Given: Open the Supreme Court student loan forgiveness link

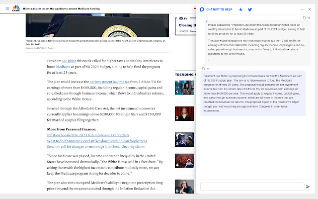Looking at the screenshot, I should tap(97, 141).
